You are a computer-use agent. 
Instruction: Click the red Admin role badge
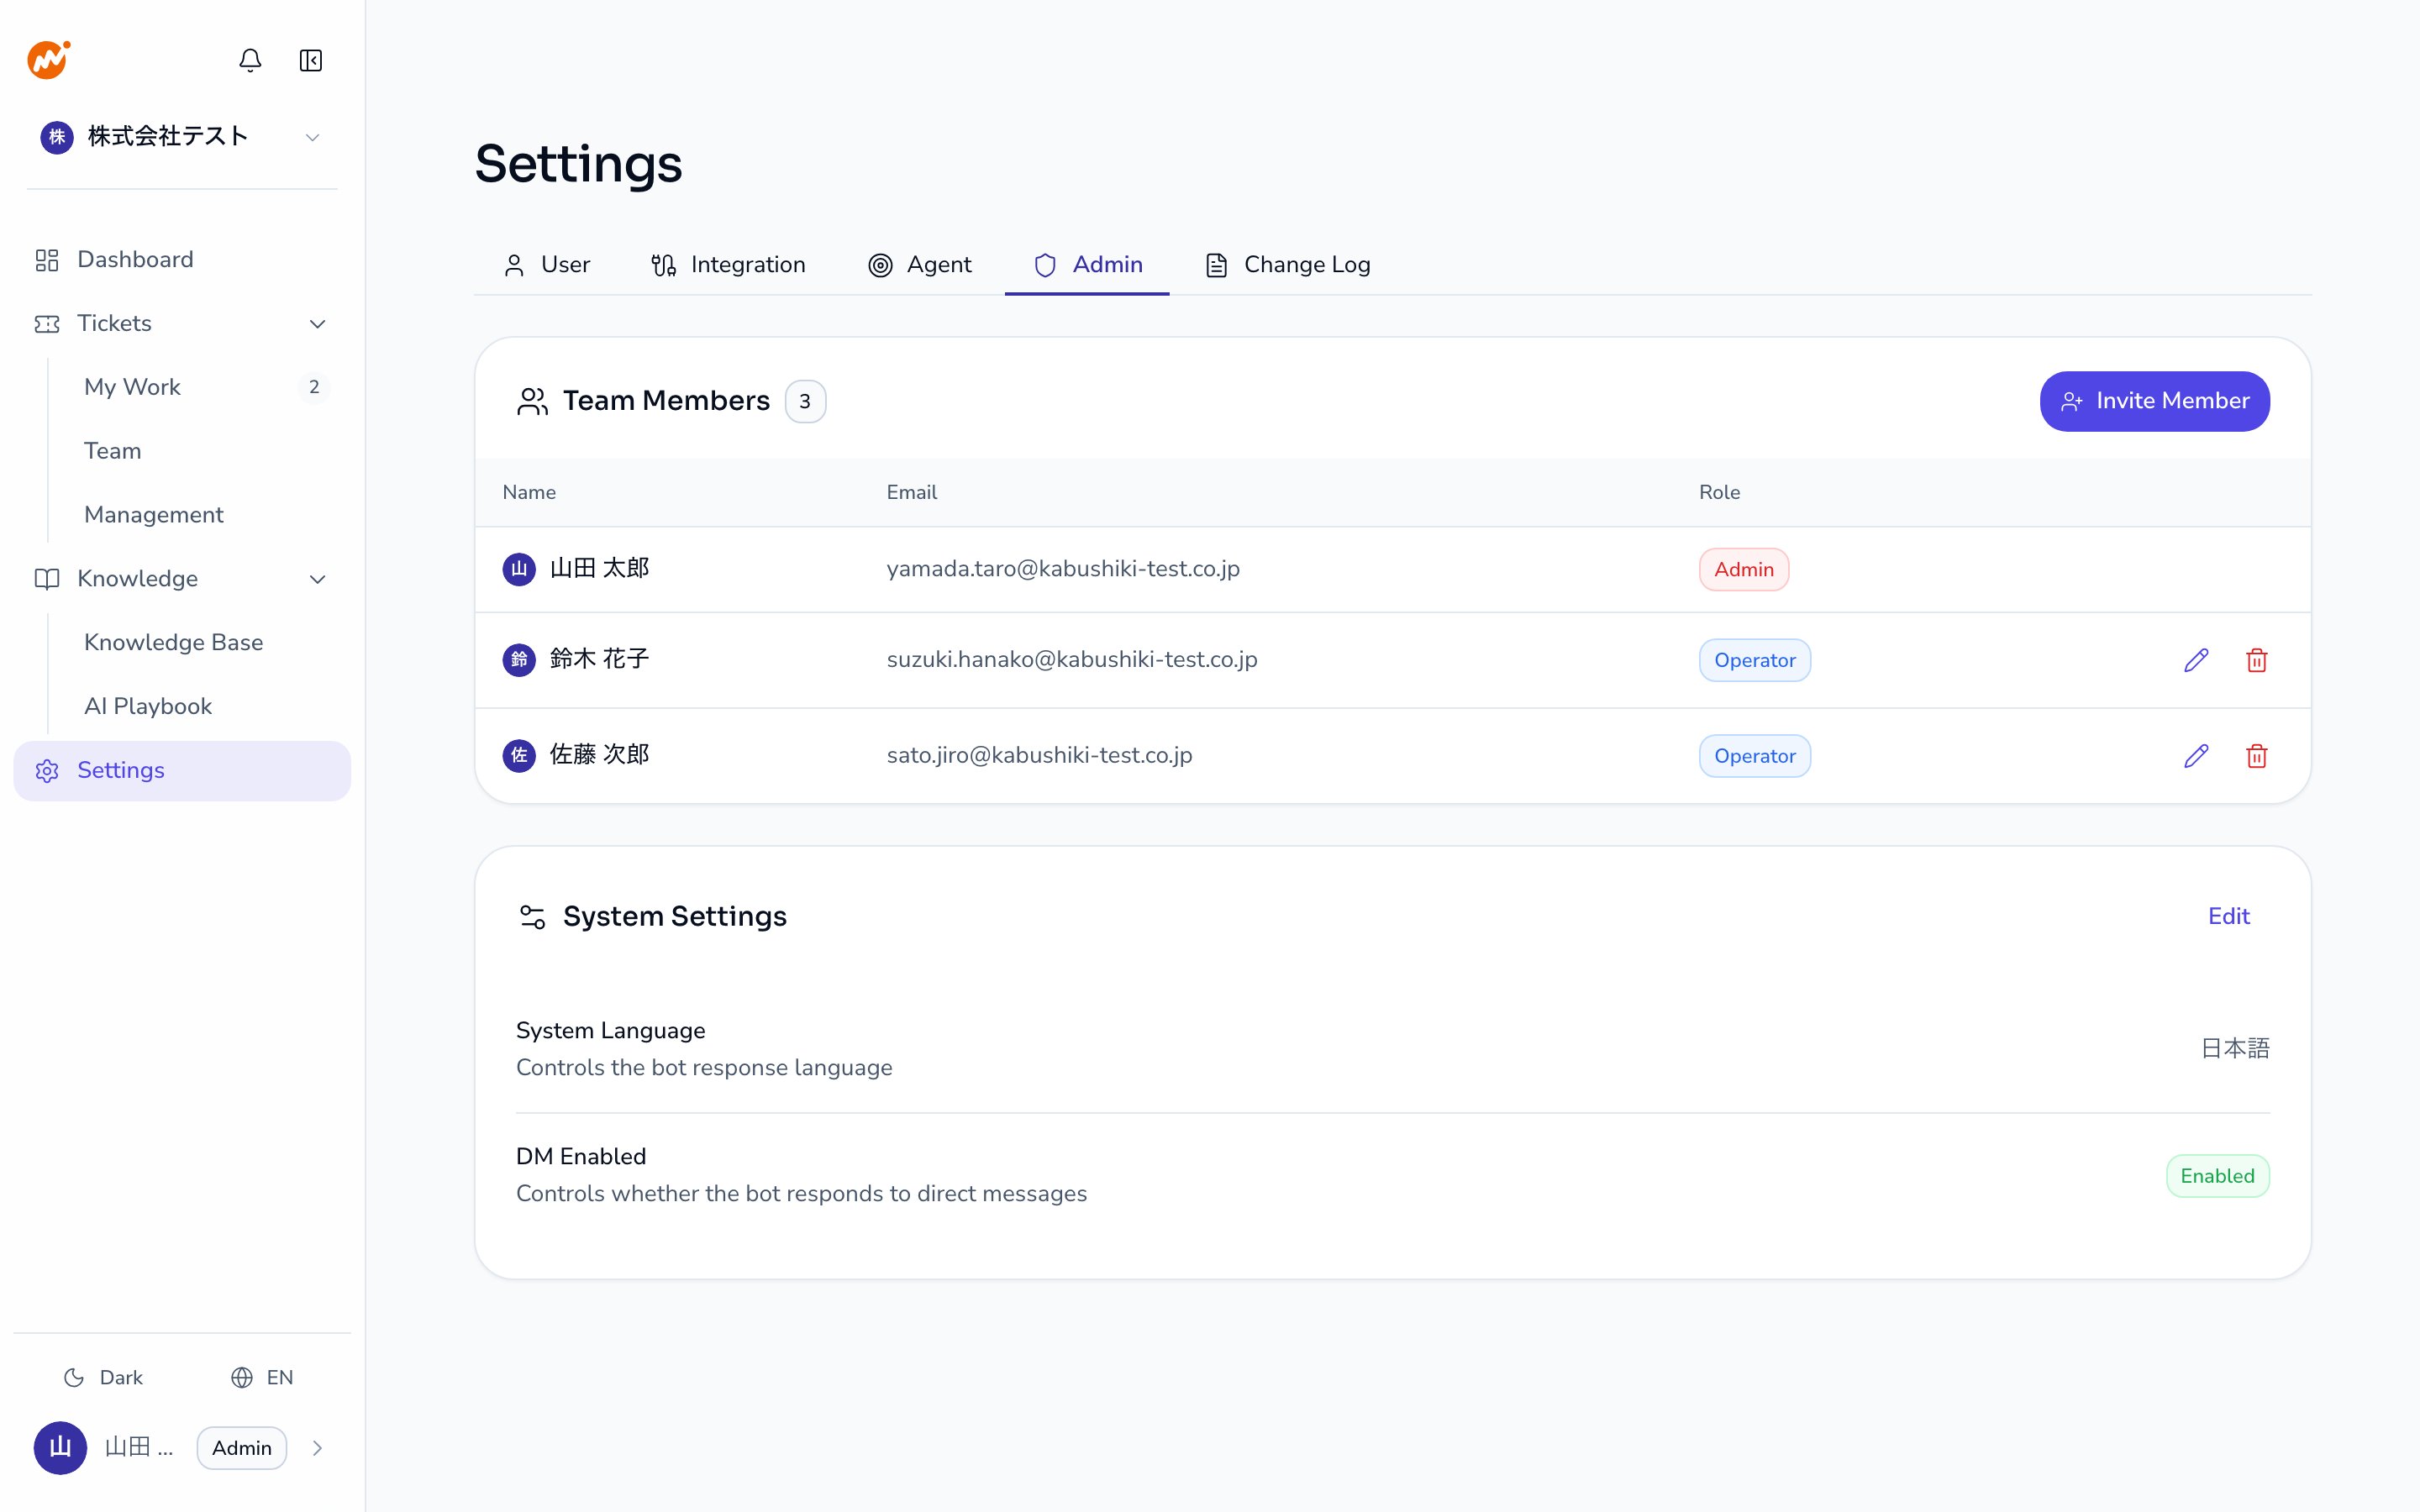click(1743, 569)
